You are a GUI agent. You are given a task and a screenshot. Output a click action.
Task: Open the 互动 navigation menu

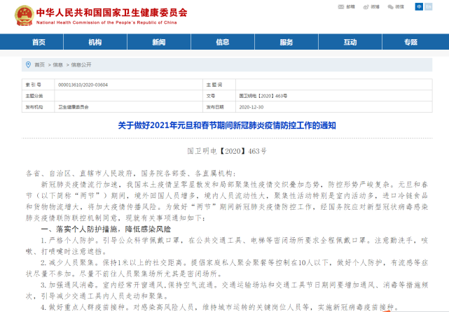pyautogui.click(x=350, y=43)
